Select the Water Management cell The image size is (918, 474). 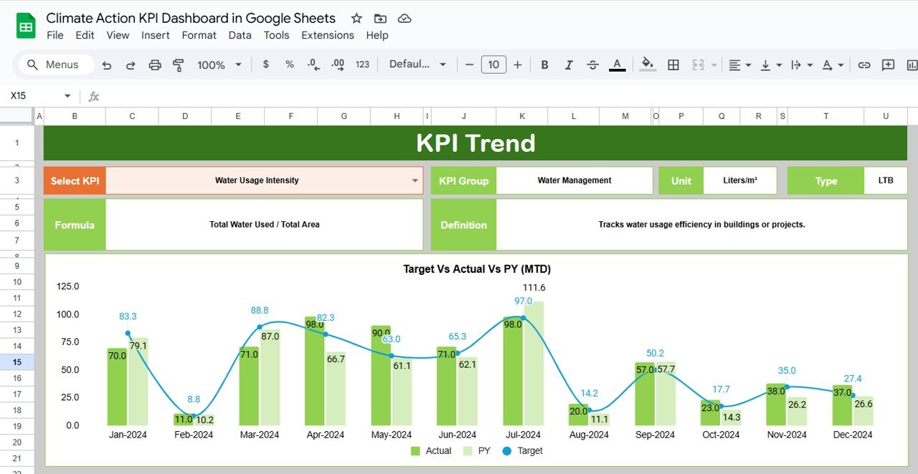574,180
